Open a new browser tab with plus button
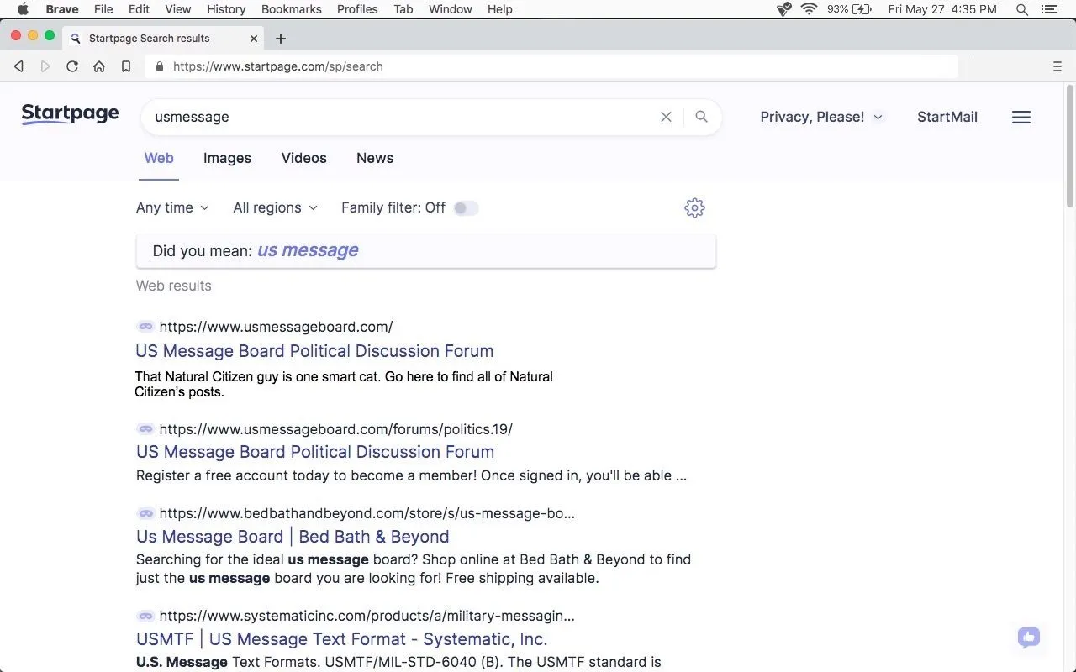 (281, 39)
